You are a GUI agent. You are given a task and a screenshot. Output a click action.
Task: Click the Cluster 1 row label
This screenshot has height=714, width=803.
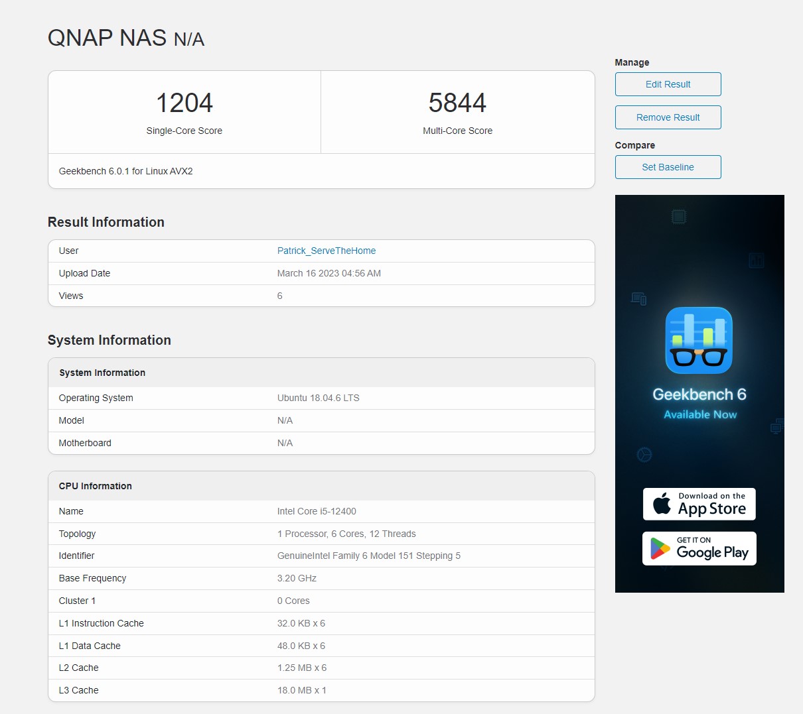pyautogui.click(x=77, y=601)
